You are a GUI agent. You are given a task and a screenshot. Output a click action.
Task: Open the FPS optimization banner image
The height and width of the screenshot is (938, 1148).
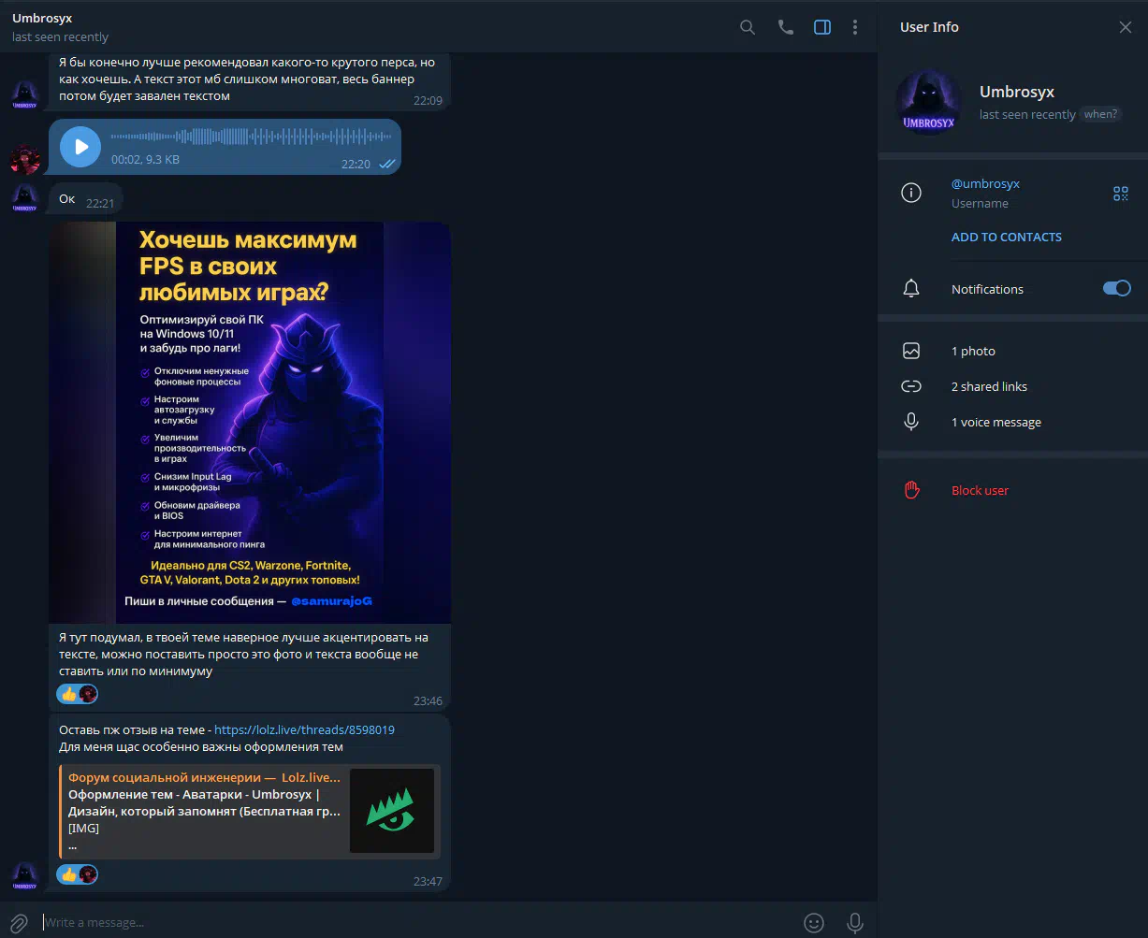(251, 422)
